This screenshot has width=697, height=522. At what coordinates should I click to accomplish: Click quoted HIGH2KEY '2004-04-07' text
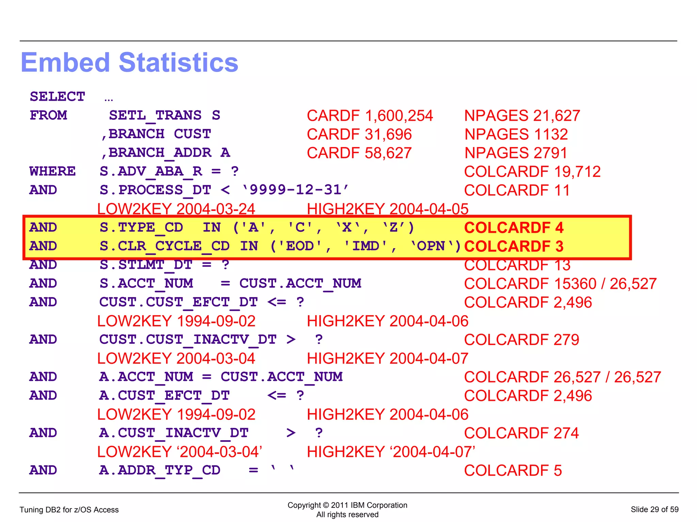[x=391, y=452]
